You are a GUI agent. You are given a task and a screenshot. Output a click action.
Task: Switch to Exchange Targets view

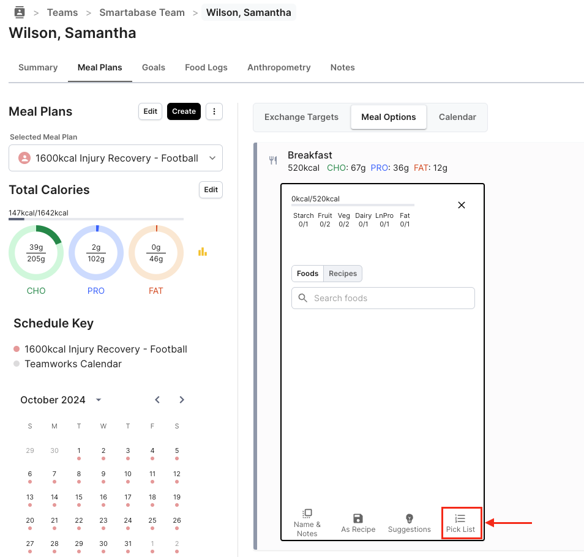tap(301, 117)
